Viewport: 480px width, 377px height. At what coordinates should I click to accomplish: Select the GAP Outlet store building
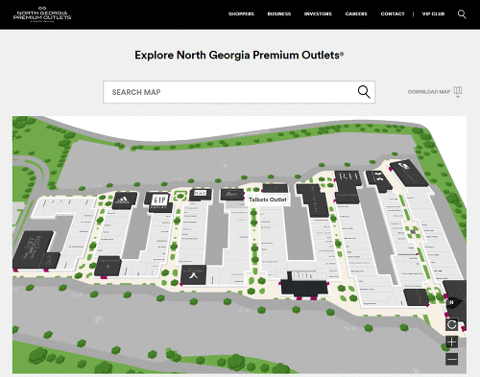pyautogui.click(x=159, y=201)
